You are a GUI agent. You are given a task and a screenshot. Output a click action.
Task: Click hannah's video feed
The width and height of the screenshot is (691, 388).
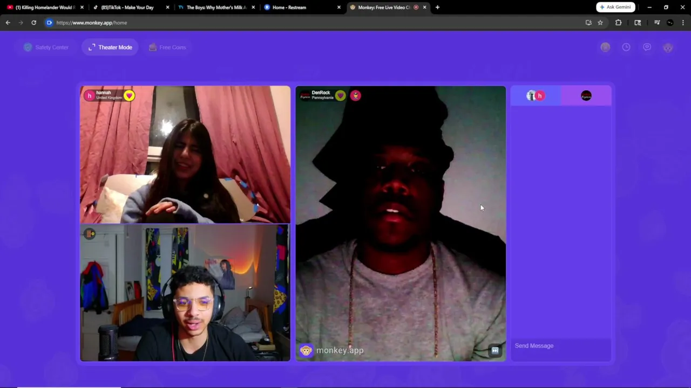[185, 155]
